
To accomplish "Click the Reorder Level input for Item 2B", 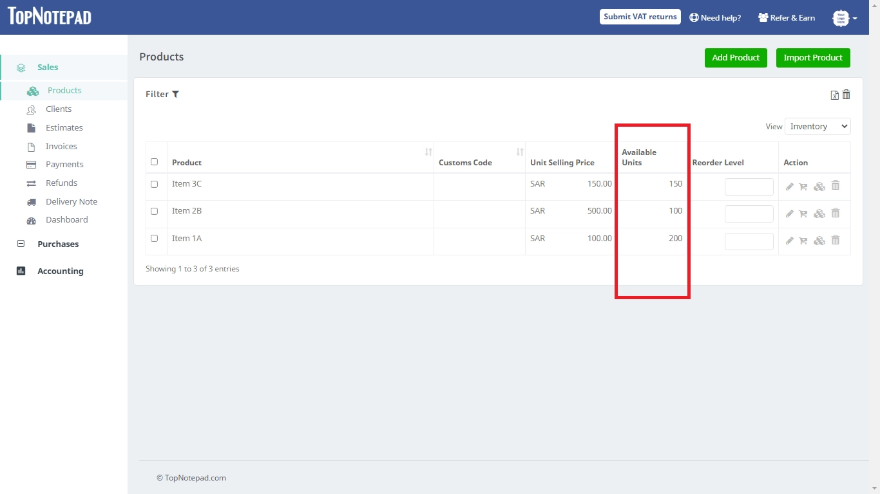I will [749, 213].
